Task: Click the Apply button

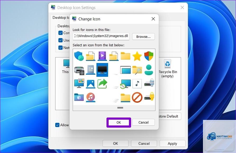Action: tap(172, 143)
